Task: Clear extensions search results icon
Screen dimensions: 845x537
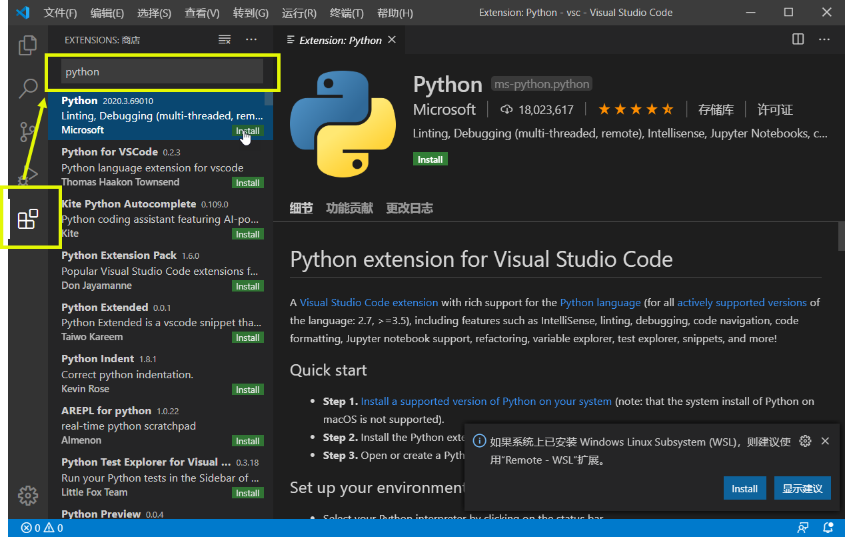Action: tap(225, 40)
